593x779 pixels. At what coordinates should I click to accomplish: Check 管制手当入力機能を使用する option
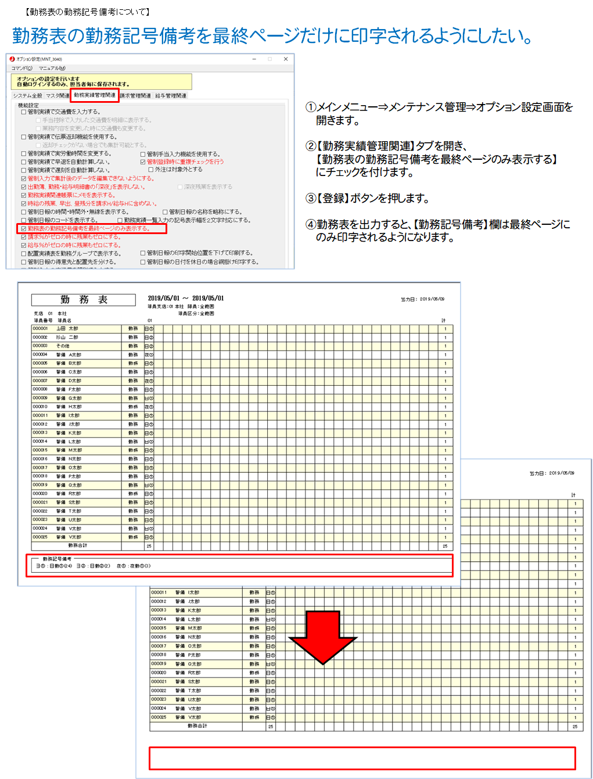[143, 154]
